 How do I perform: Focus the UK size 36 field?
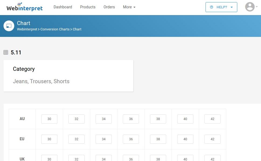click(131, 158)
